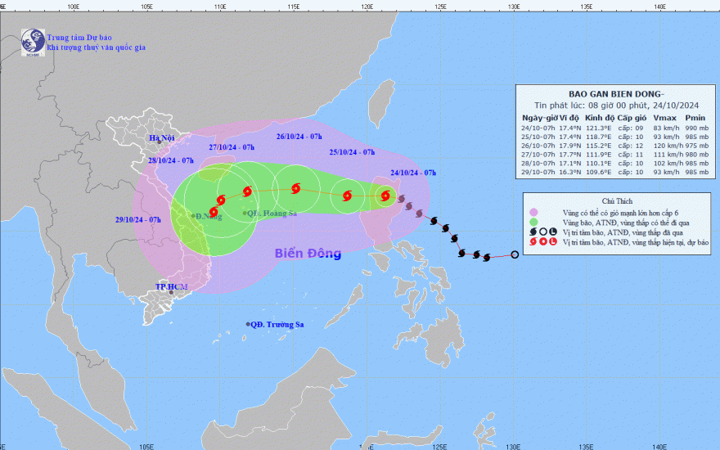Viewport: 720px width, 450px height.
Task: Click the black storm symbol in the legend
Action: tap(533, 232)
